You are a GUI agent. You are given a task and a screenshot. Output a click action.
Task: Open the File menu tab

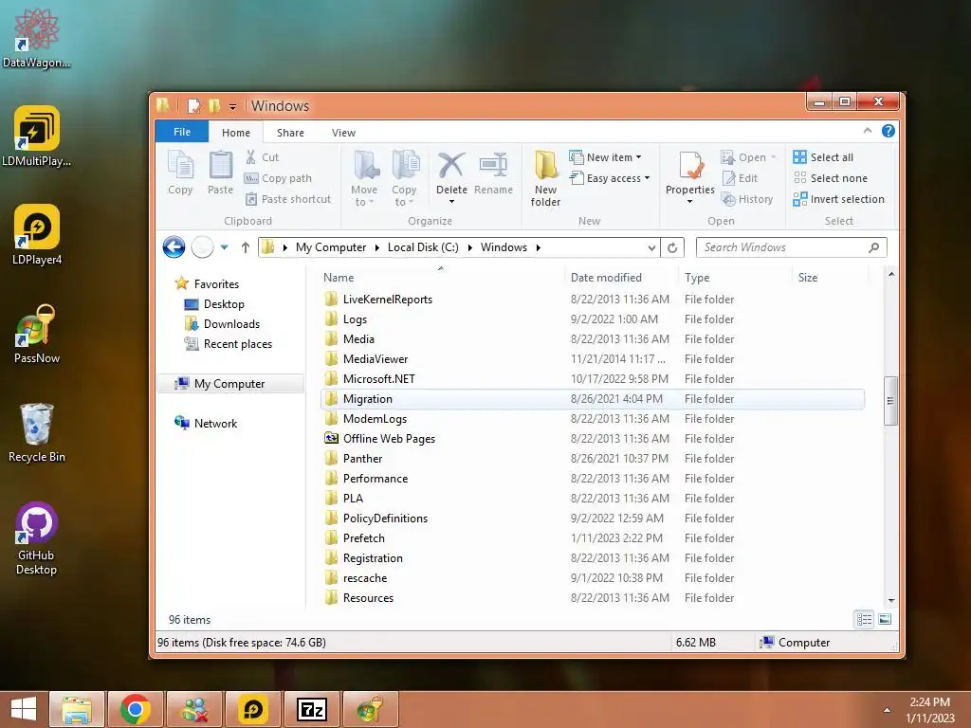[x=181, y=132]
